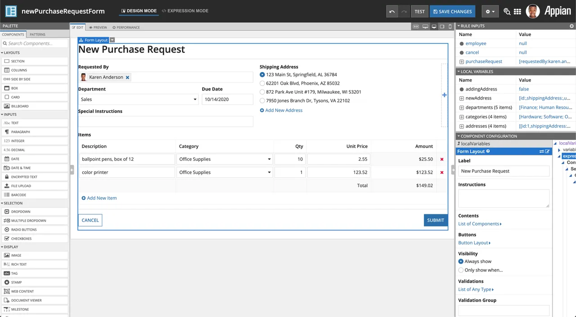Click the Form Layout edit expression icon
The height and width of the screenshot is (317, 576).
click(547, 152)
